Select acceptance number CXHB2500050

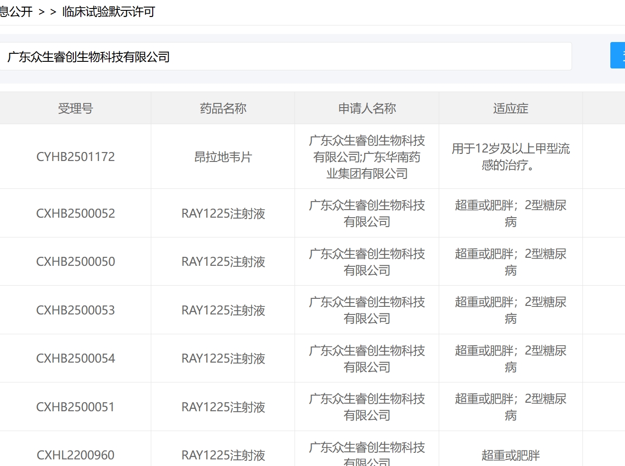click(x=76, y=262)
